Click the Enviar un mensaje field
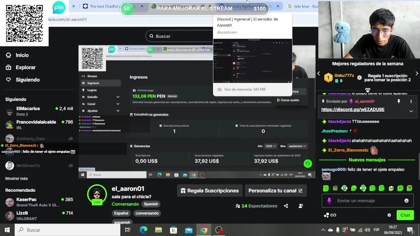This screenshot has width=420, height=236. point(367,201)
